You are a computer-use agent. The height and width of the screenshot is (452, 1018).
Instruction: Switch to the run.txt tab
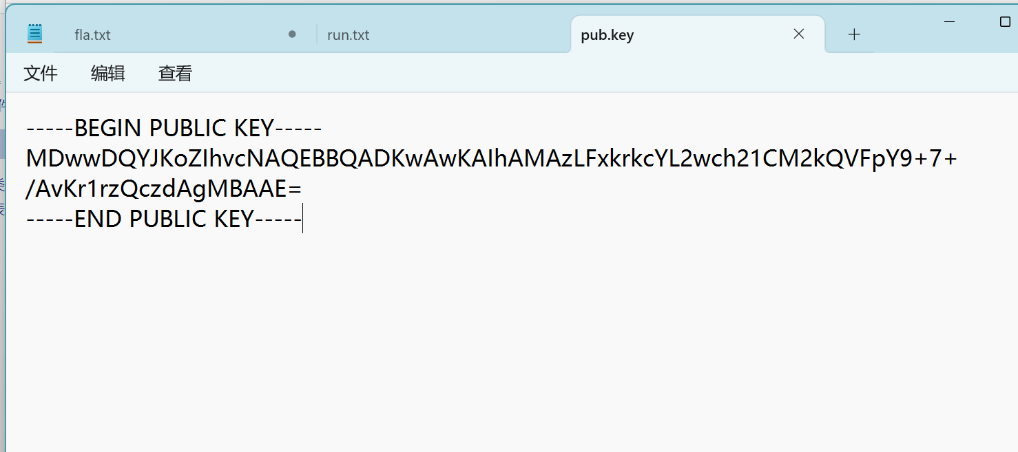349,35
